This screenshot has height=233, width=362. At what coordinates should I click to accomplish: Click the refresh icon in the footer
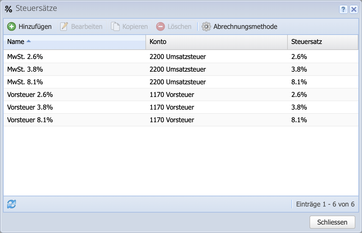pos(11,204)
